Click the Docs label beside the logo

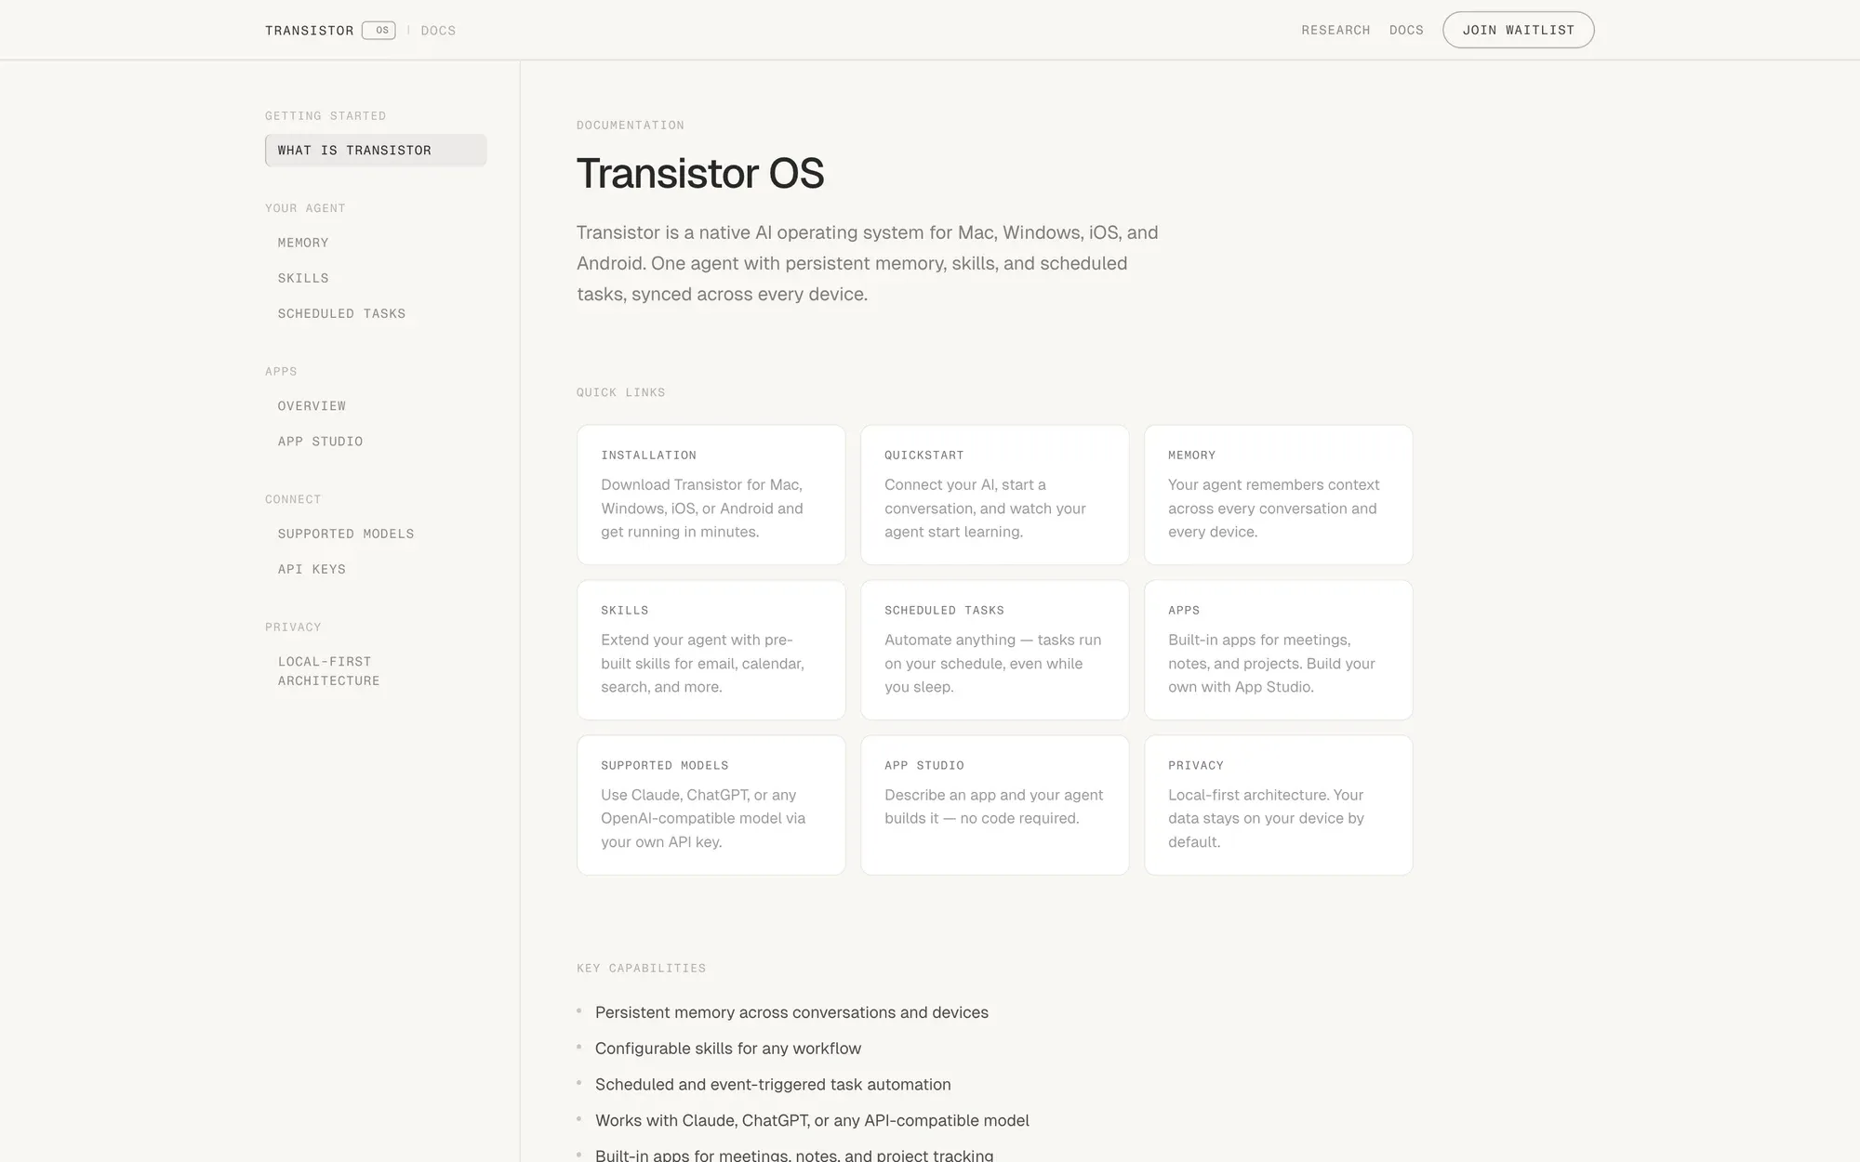438,31
